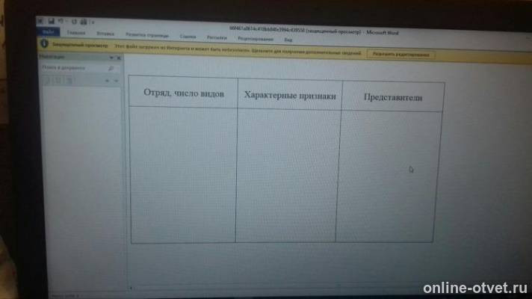Show search results view in Navigation pane
Image resolution: width=532 pixels, height=299 pixels.
tap(69, 81)
